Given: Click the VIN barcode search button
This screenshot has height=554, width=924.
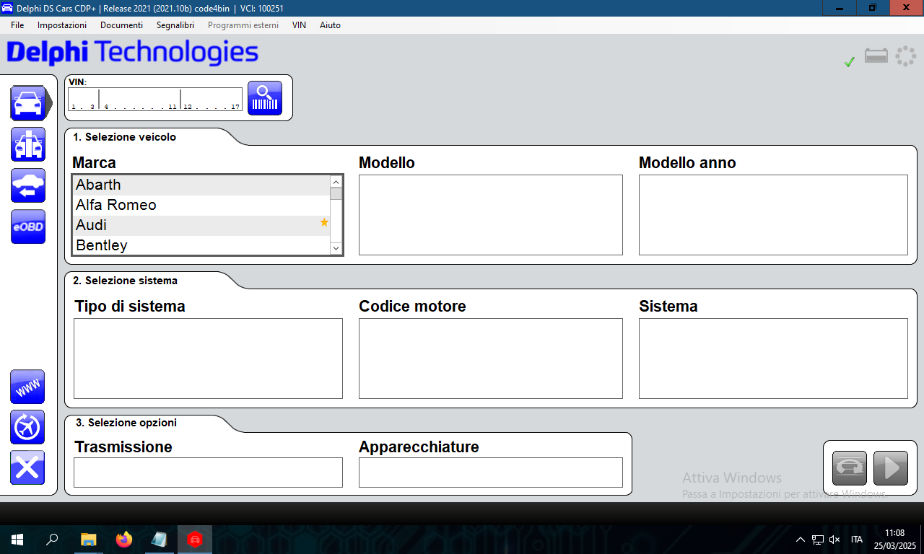Looking at the screenshot, I should coord(265,97).
